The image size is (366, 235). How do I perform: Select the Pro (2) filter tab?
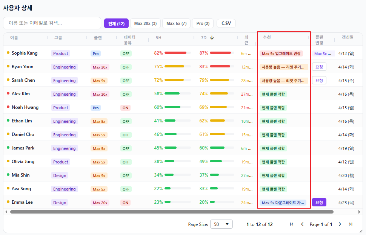203,23
